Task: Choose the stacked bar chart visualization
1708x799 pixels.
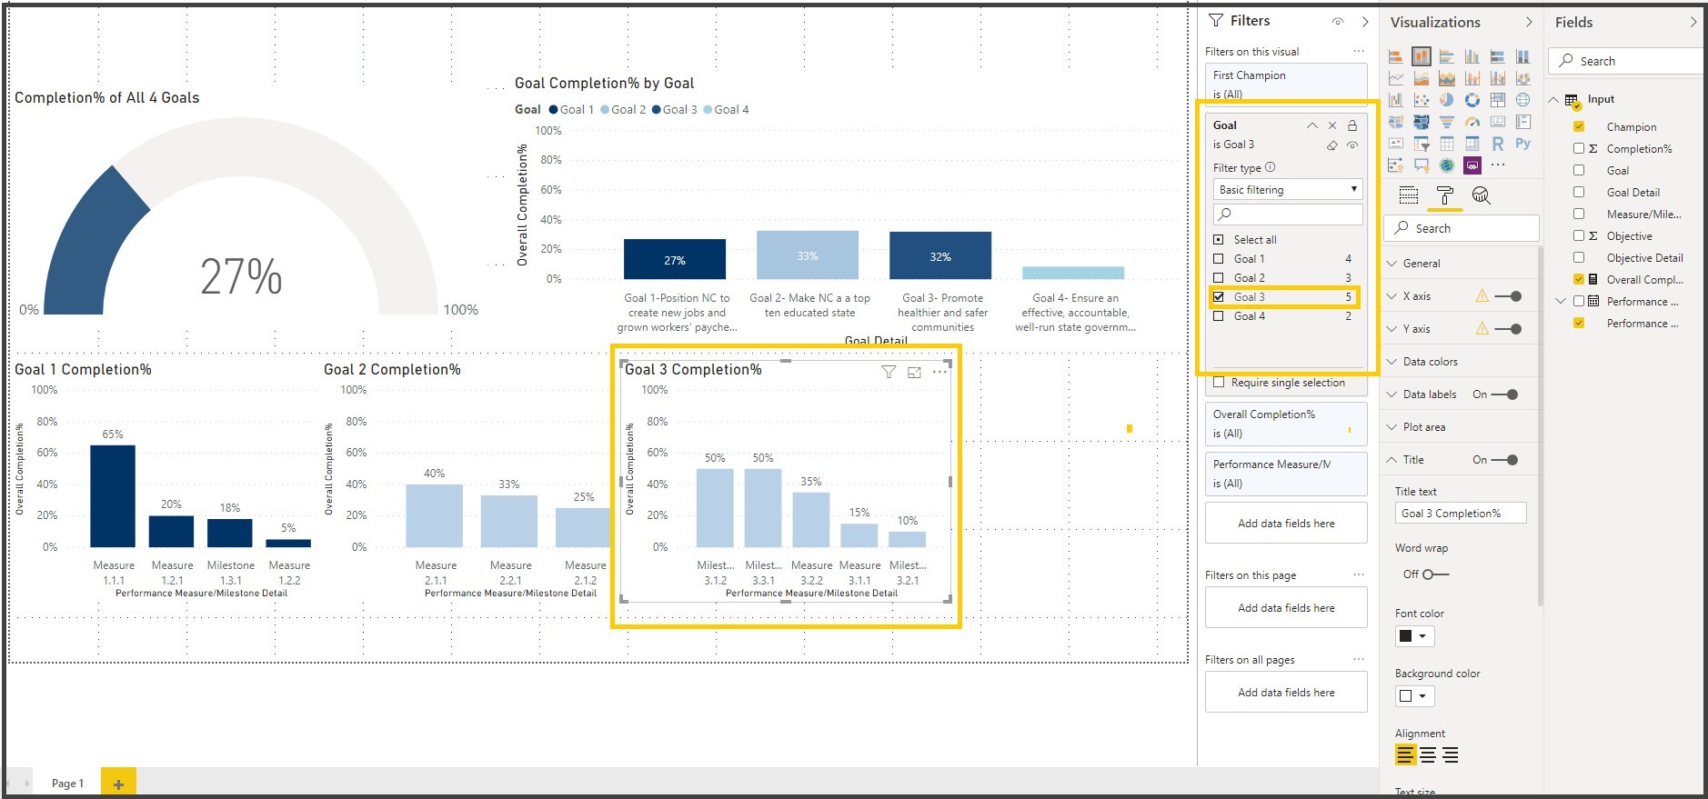Action: tap(1396, 56)
